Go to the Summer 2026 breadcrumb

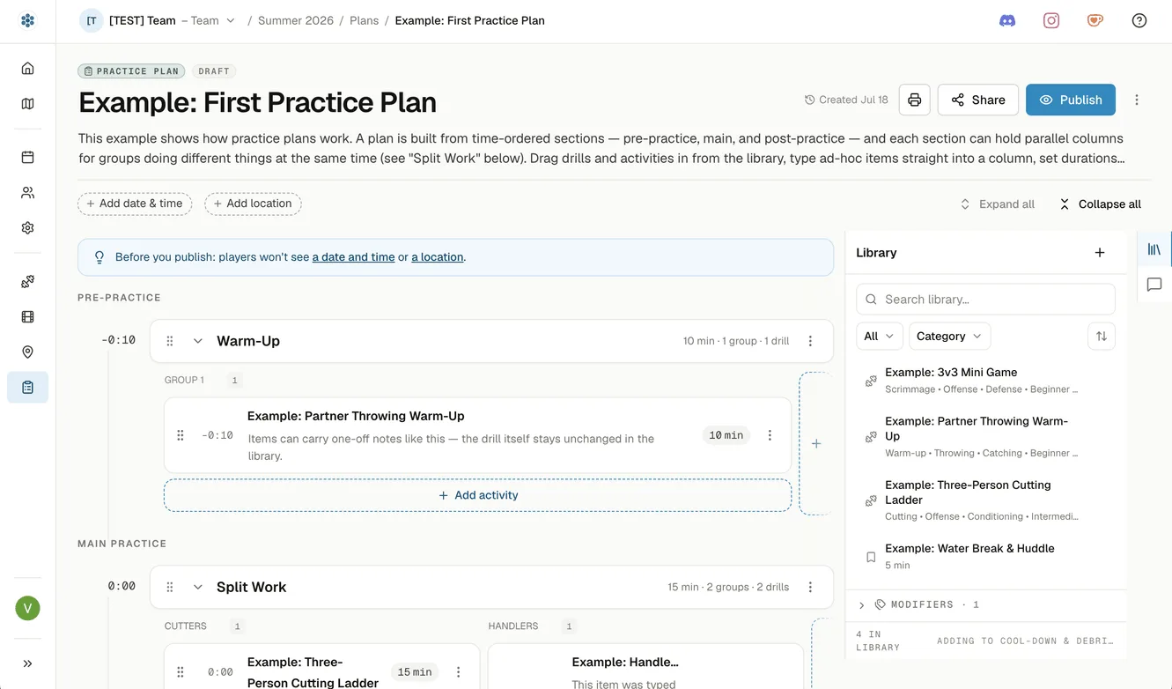click(296, 20)
